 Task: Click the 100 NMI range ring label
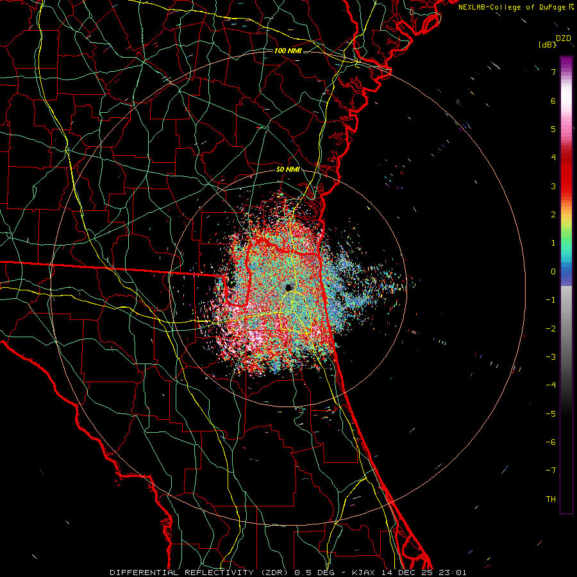tap(288, 51)
